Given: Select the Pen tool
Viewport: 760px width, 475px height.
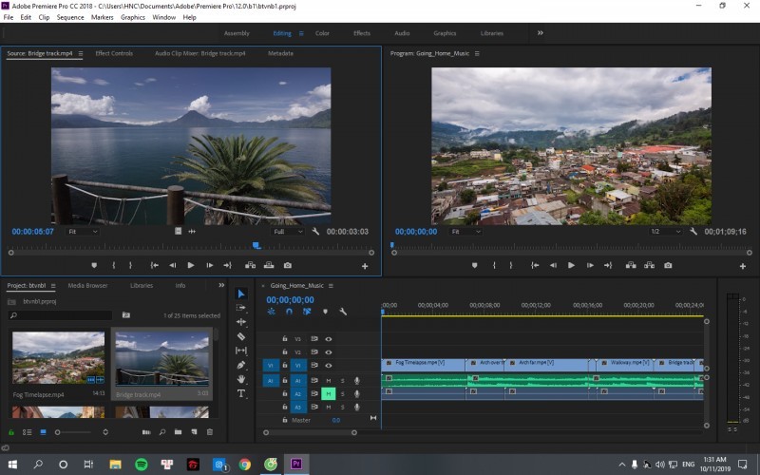Looking at the screenshot, I should [x=241, y=365].
